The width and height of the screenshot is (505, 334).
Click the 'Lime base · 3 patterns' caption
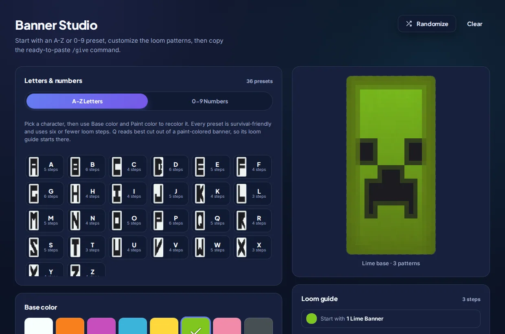point(391,263)
